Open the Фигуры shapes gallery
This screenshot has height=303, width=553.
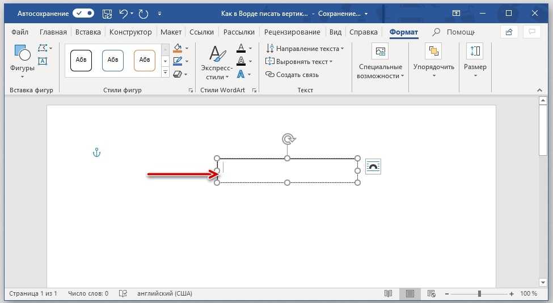(x=22, y=59)
